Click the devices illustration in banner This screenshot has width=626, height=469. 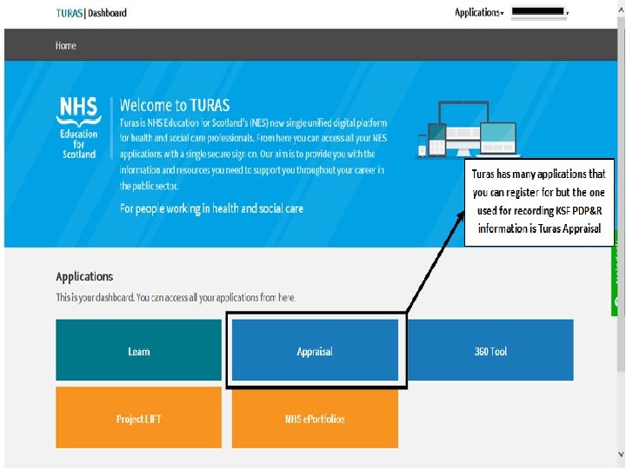point(468,129)
